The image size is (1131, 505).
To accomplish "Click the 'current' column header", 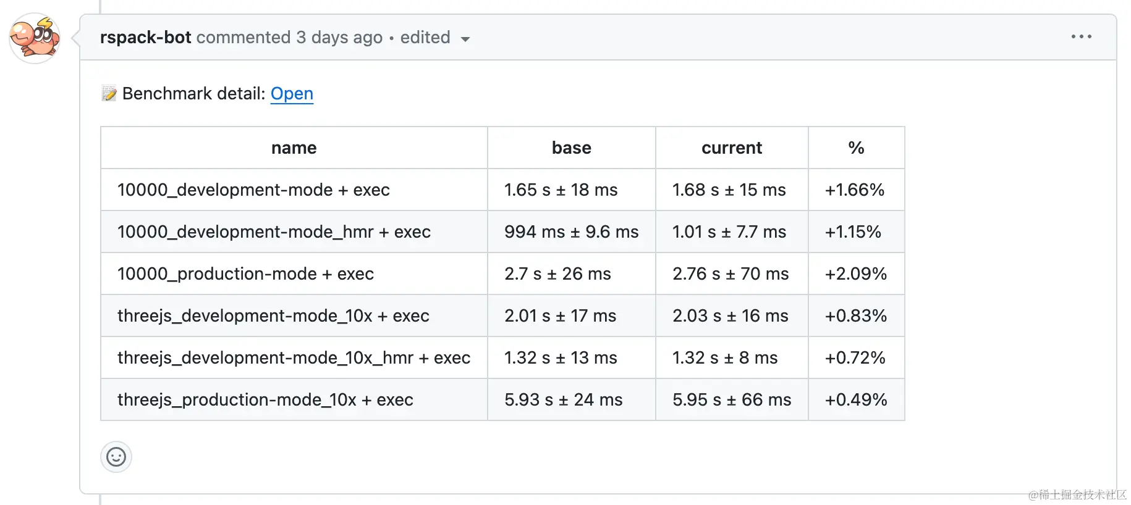I will tap(732, 148).
